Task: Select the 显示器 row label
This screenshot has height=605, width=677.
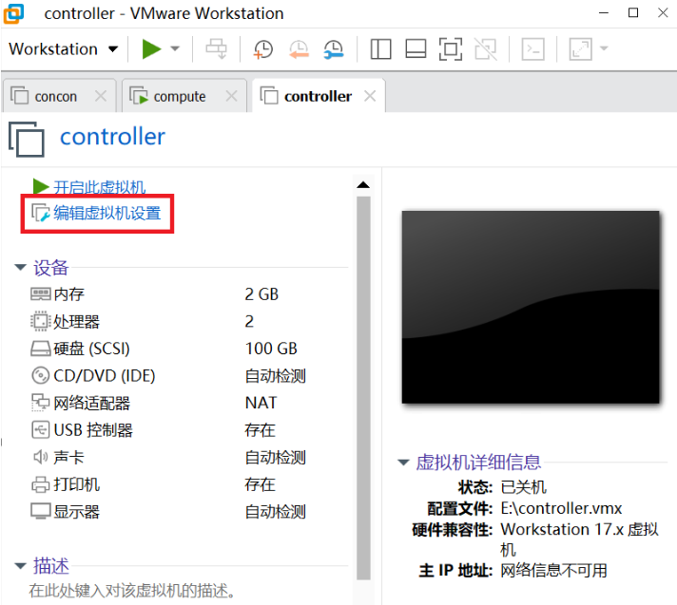Action: click(x=76, y=512)
